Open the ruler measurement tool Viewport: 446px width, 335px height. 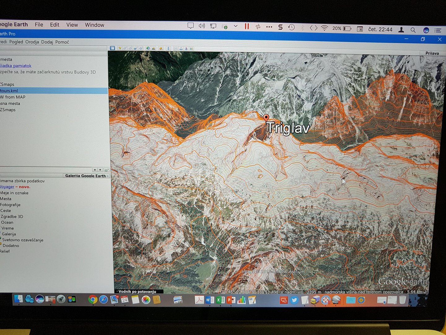(x=168, y=48)
